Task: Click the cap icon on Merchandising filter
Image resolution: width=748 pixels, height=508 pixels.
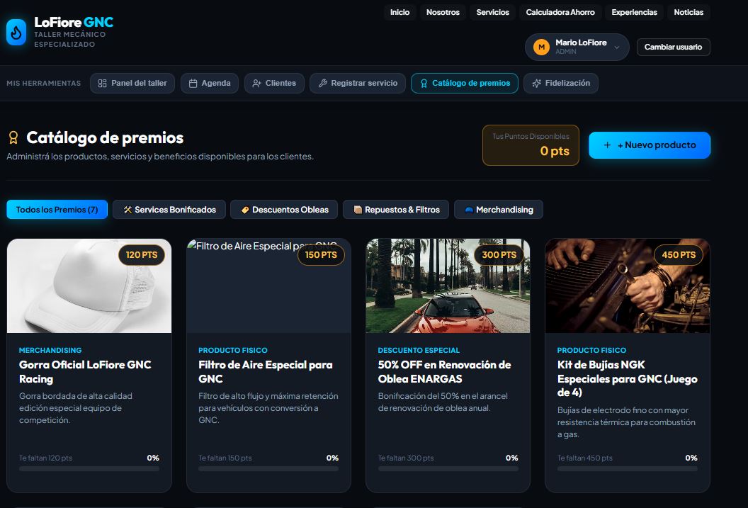Action: point(469,210)
